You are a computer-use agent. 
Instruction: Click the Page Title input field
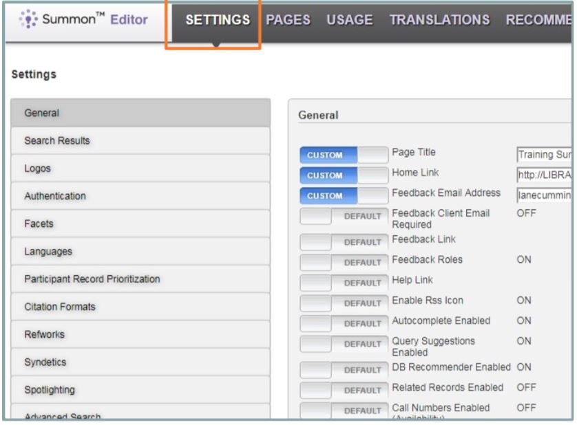(x=544, y=155)
